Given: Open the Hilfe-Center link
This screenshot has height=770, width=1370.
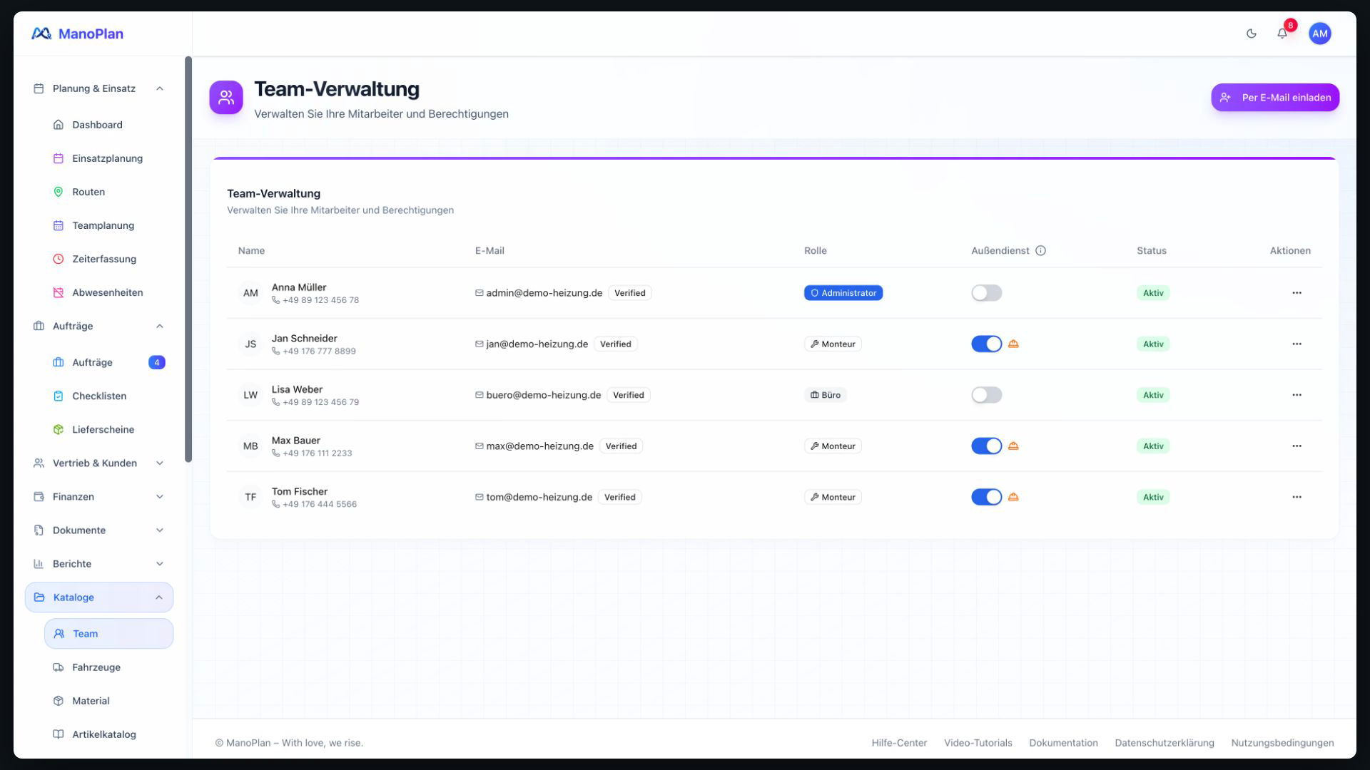Looking at the screenshot, I should click(x=899, y=743).
